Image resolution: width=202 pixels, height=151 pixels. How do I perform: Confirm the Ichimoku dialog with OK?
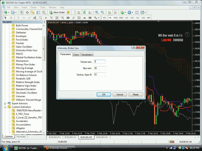coord(104,95)
